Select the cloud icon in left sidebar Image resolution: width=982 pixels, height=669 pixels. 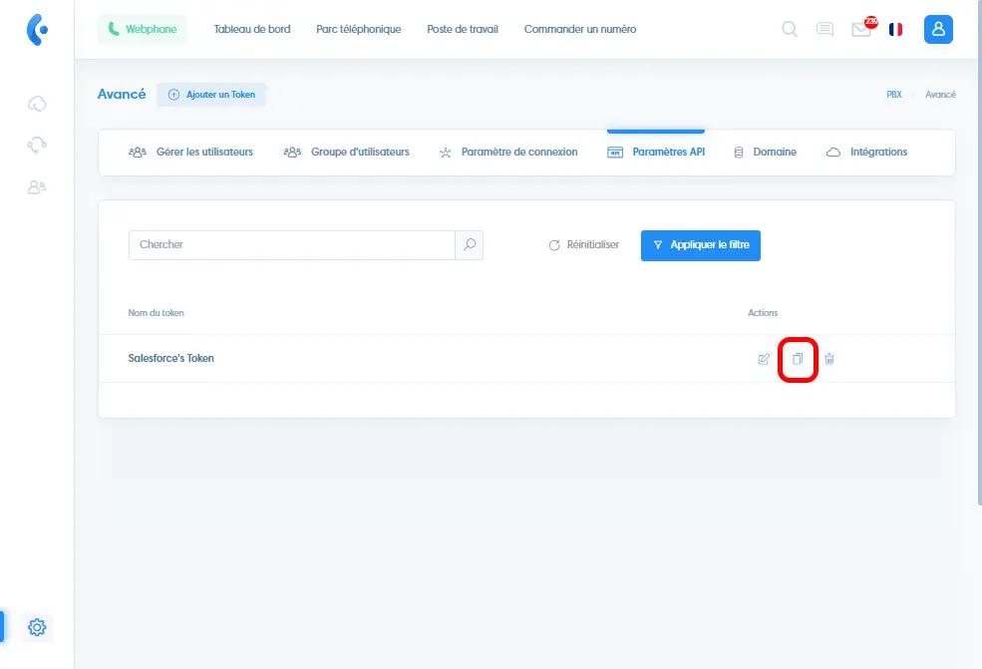tap(37, 104)
